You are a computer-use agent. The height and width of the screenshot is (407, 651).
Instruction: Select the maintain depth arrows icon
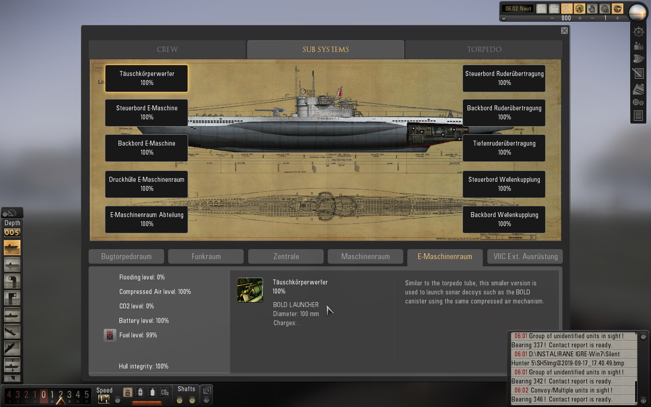pos(12,365)
